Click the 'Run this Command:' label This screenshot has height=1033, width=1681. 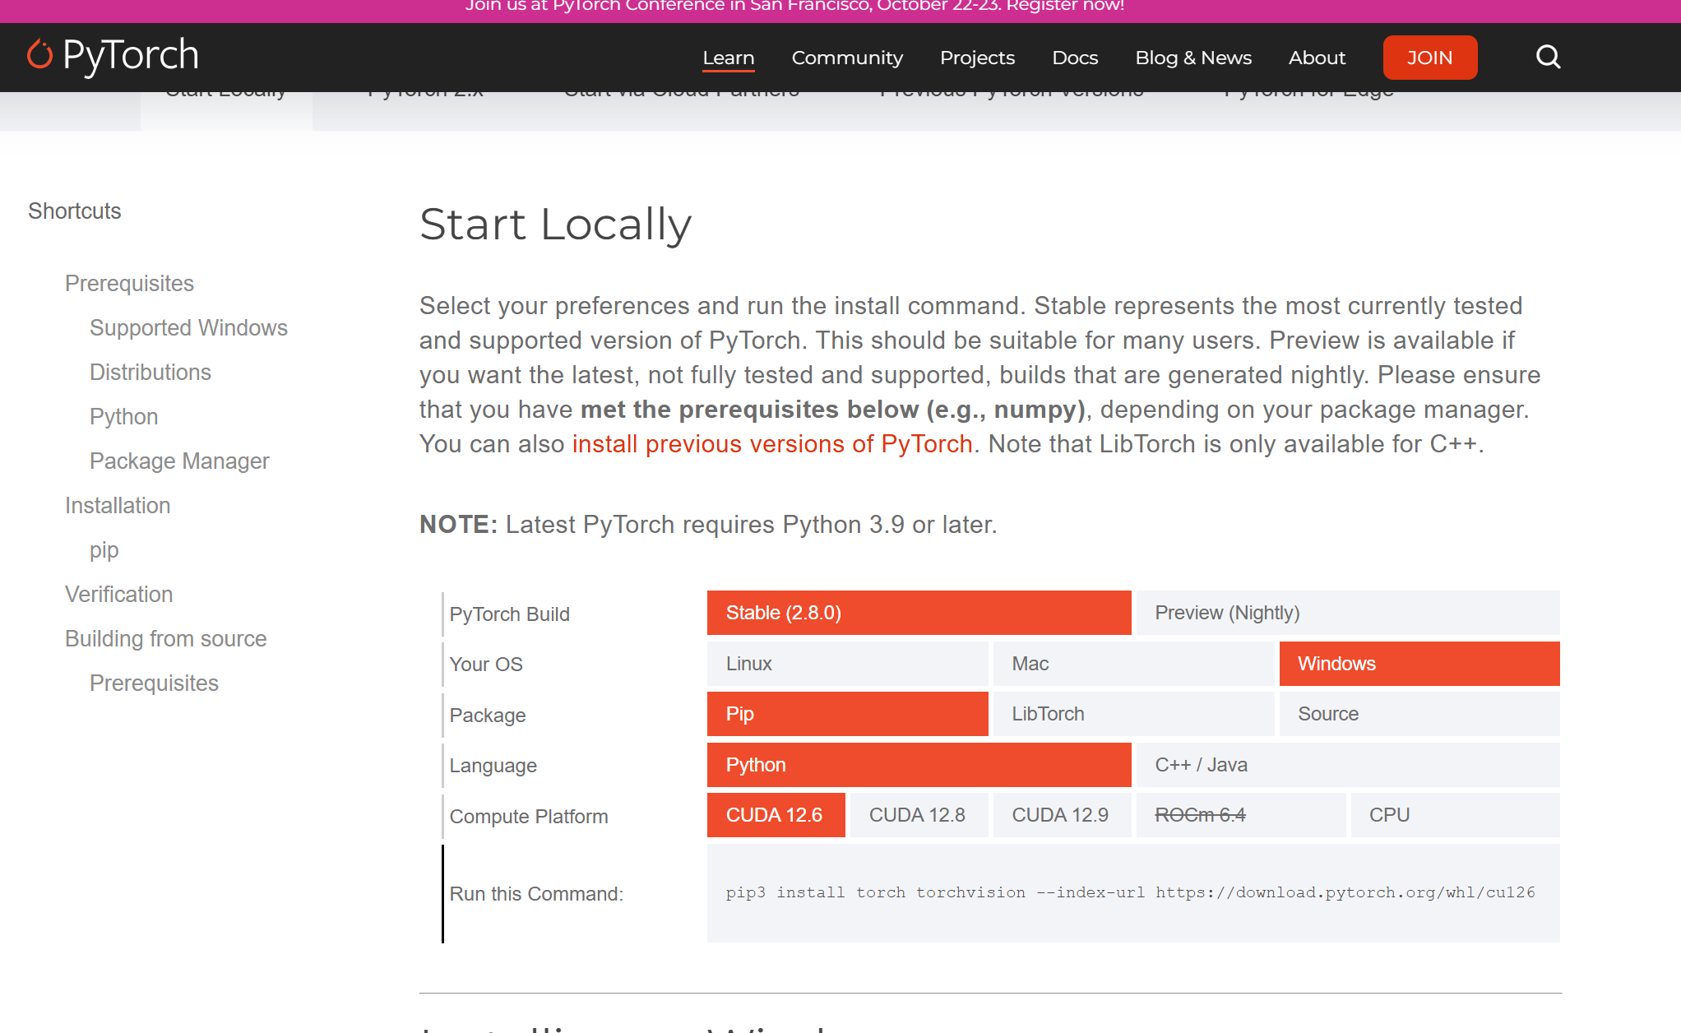pyautogui.click(x=536, y=894)
